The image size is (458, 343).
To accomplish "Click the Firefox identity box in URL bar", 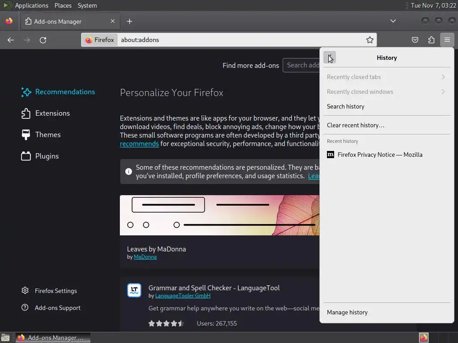I will (100, 40).
